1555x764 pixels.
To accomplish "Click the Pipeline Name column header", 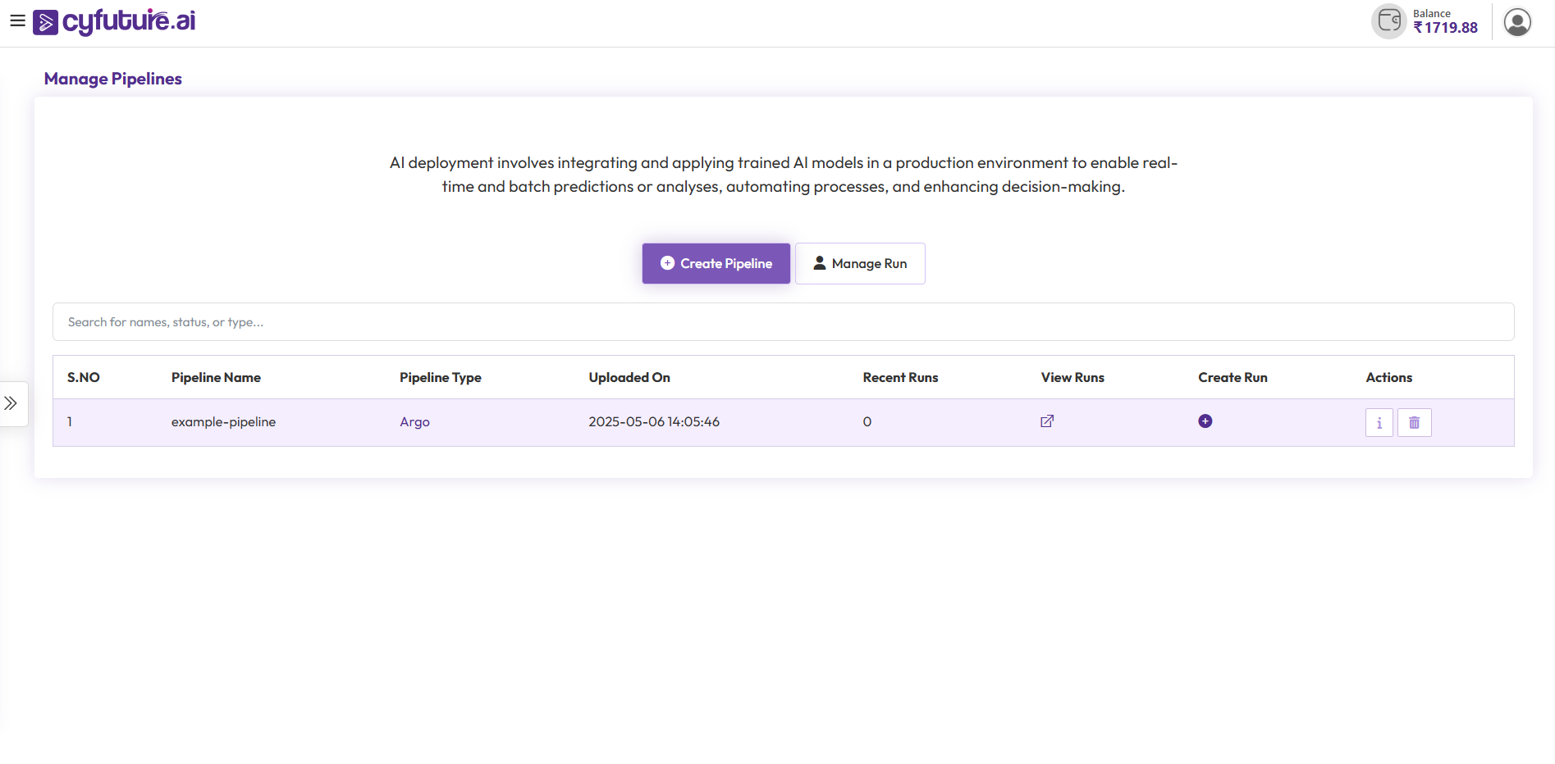I will click(216, 378).
